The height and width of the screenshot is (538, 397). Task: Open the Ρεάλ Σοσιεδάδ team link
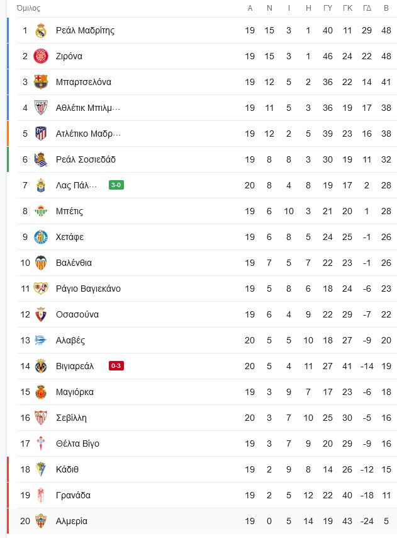pyautogui.click(x=86, y=159)
